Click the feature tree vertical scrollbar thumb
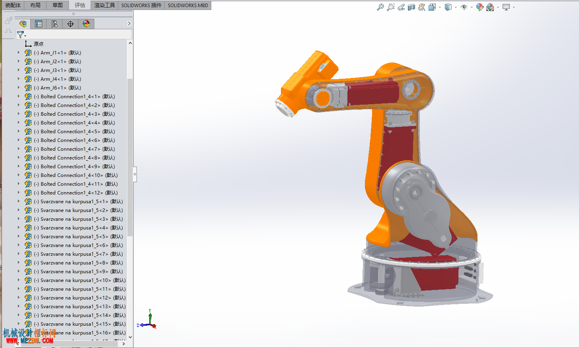579x348 pixels. [x=130, y=157]
